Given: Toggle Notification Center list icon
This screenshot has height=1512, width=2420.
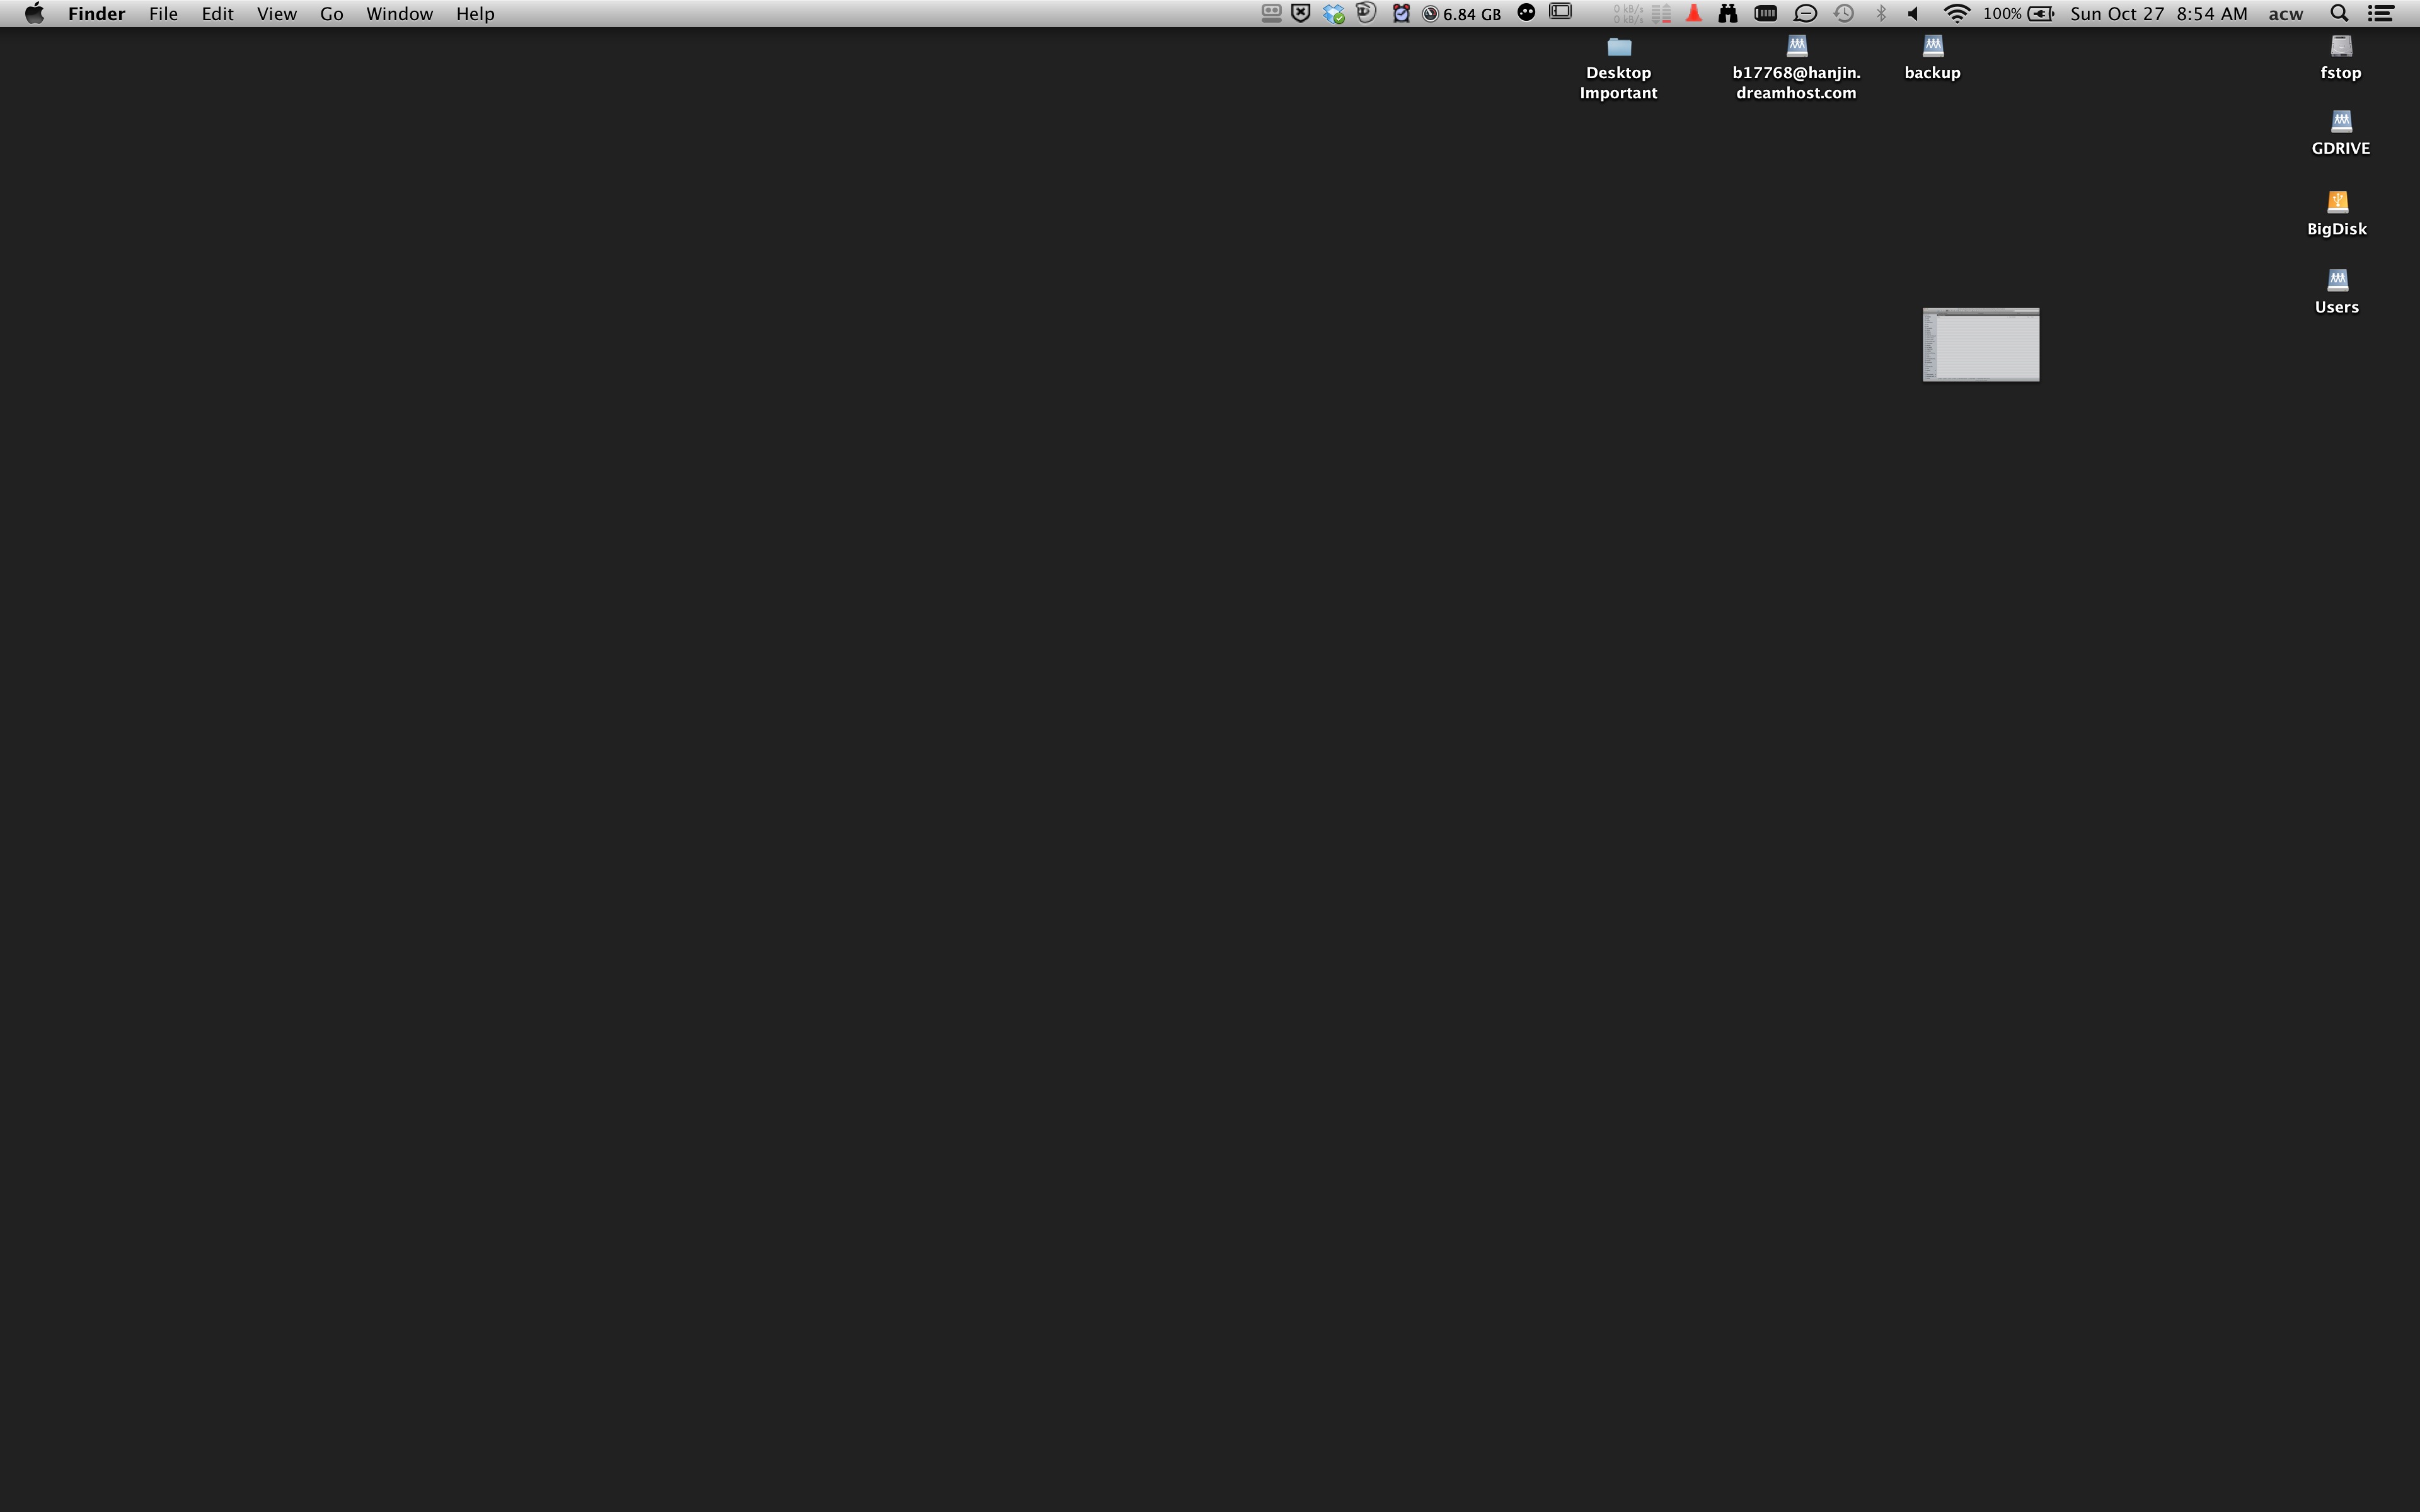Looking at the screenshot, I should [2381, 13].
